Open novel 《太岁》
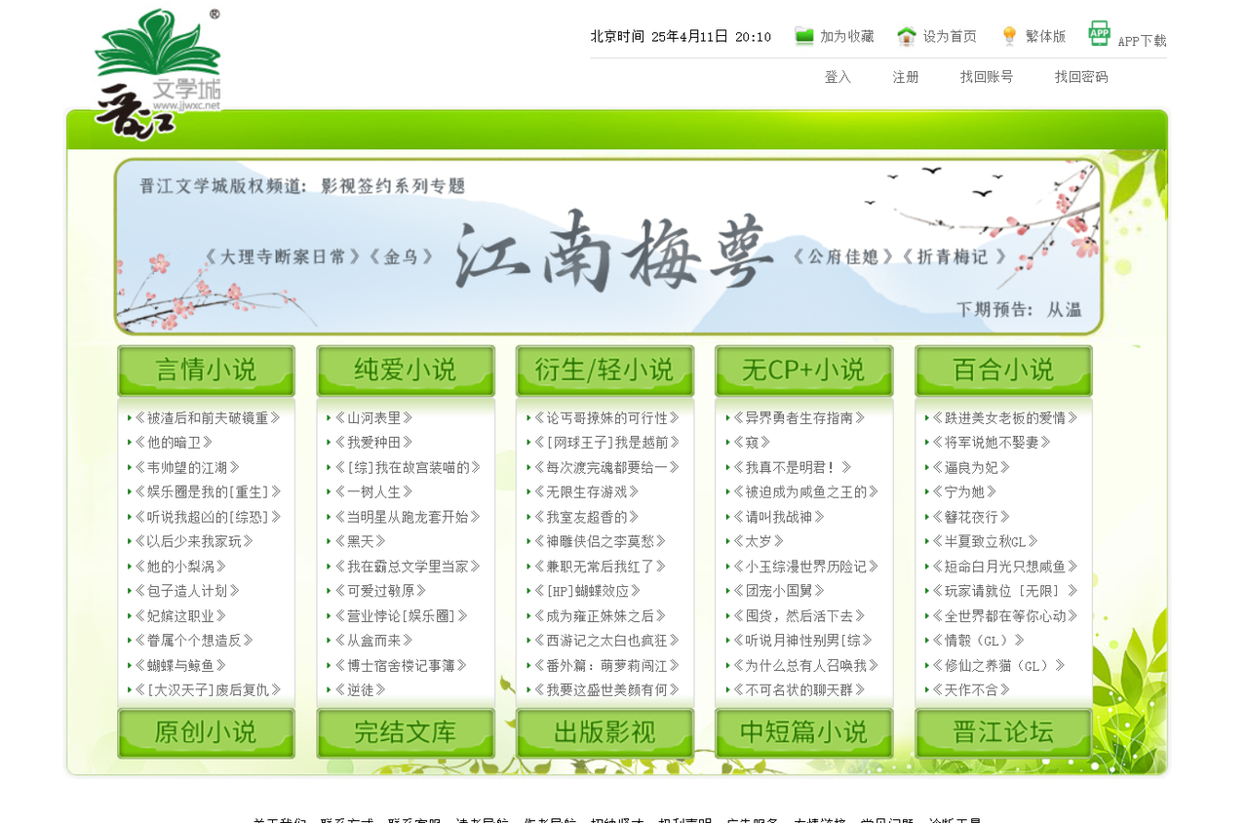Image resolution: width=1248 pixels, height=823 pixels. [758, 541]
